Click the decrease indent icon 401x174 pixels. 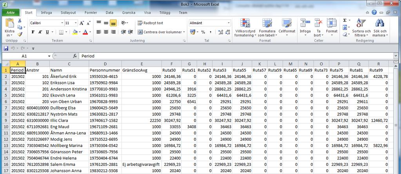click(123, 32)
